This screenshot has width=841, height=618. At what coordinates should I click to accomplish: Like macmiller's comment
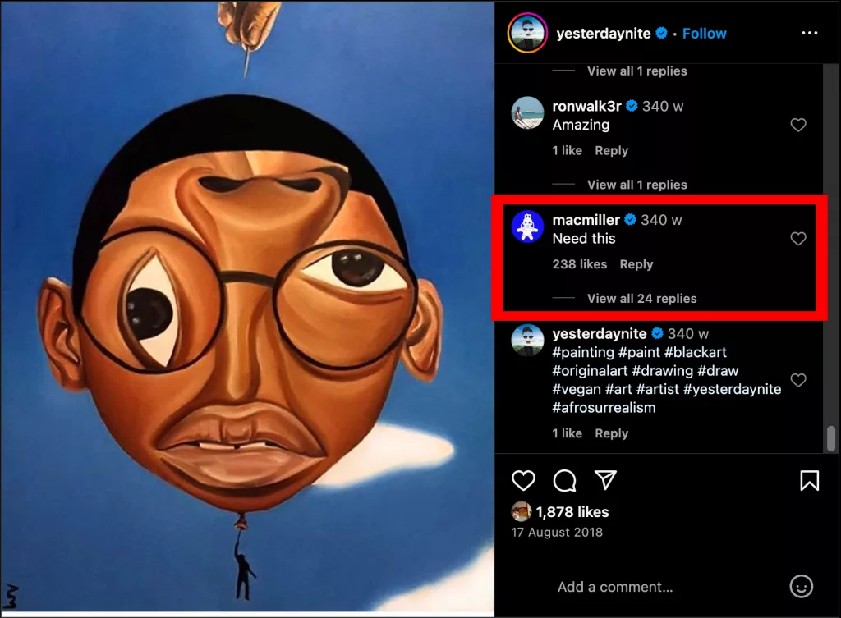tap(797, 239)
